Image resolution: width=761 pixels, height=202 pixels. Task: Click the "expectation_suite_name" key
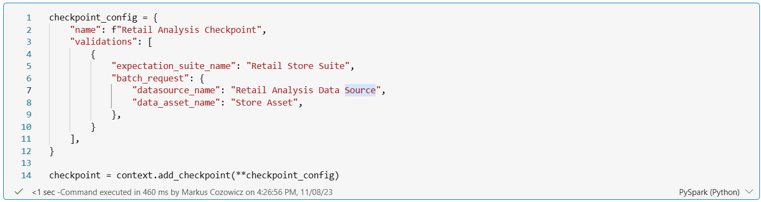click(174, 66)
